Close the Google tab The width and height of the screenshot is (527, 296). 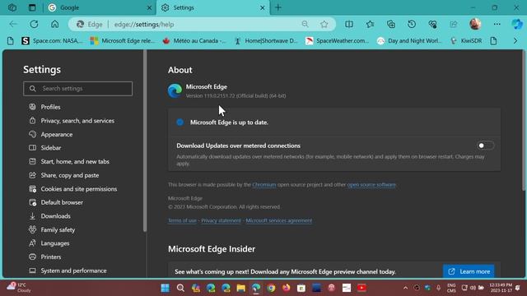tap(150, 7)
